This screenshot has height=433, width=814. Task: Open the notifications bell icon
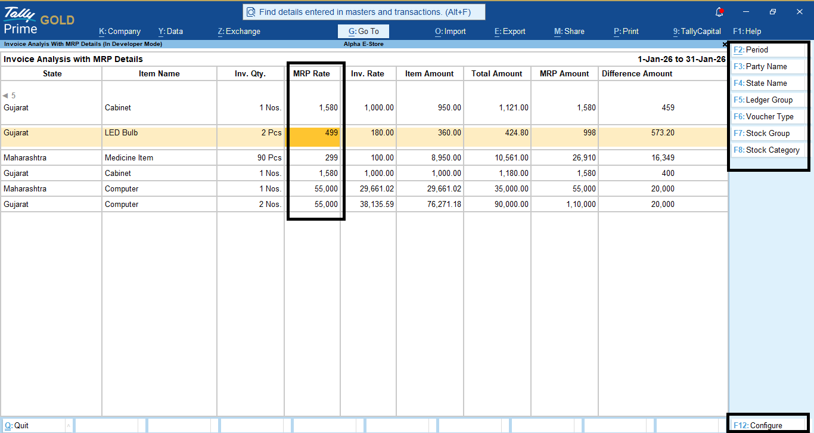(720, 12)
